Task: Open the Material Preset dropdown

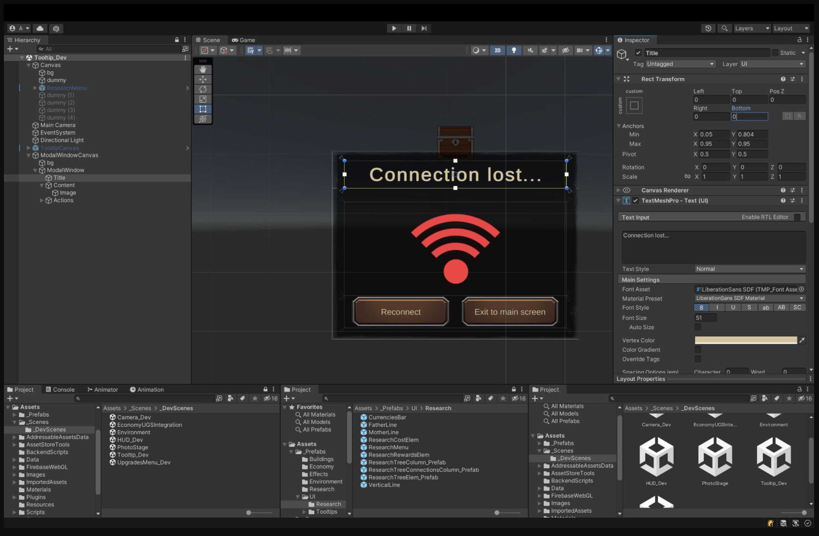Action: pyautogui.click(x=750, y=298)
